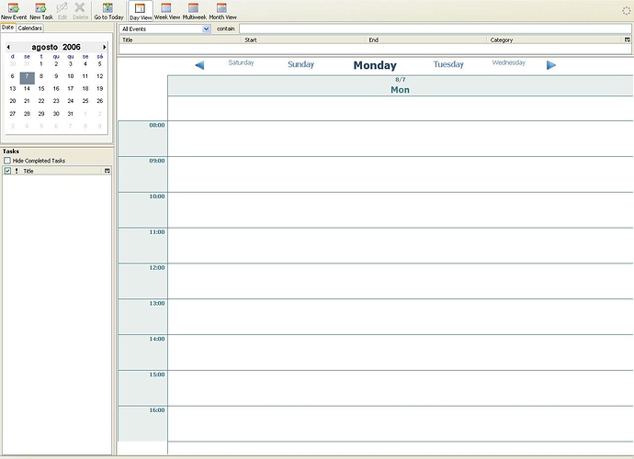Click the 2006 year label
Image resolution: width=634 pixels, height=459 pixels.
72,47
